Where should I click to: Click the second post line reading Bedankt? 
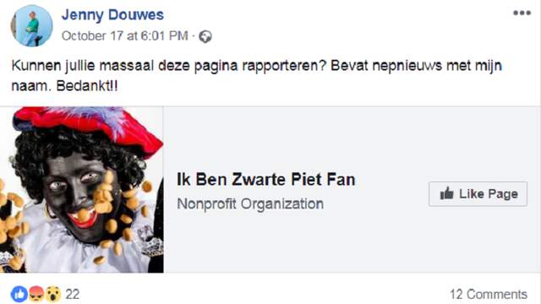pyautogui.click(x=65, y=86)
